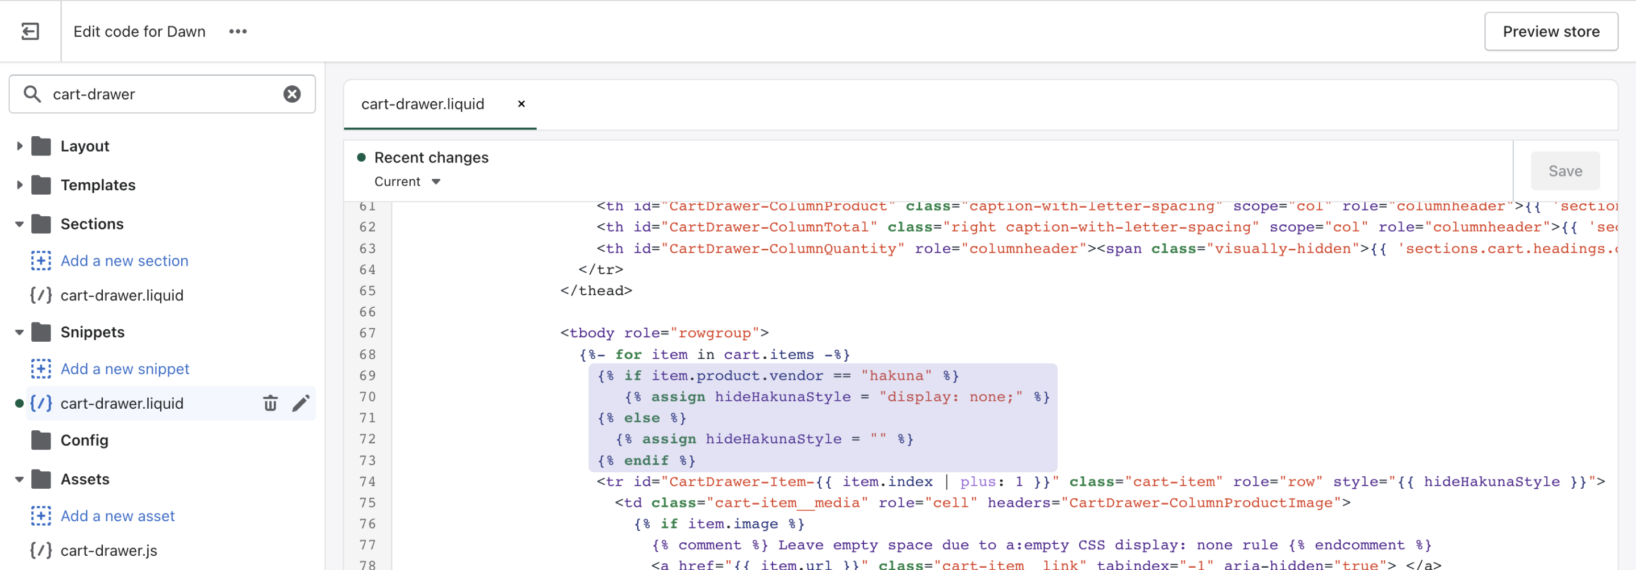Viewport: 1636px width, 570px height.
Task: Click the search magnifier icon
Action: tap(32, 94)
